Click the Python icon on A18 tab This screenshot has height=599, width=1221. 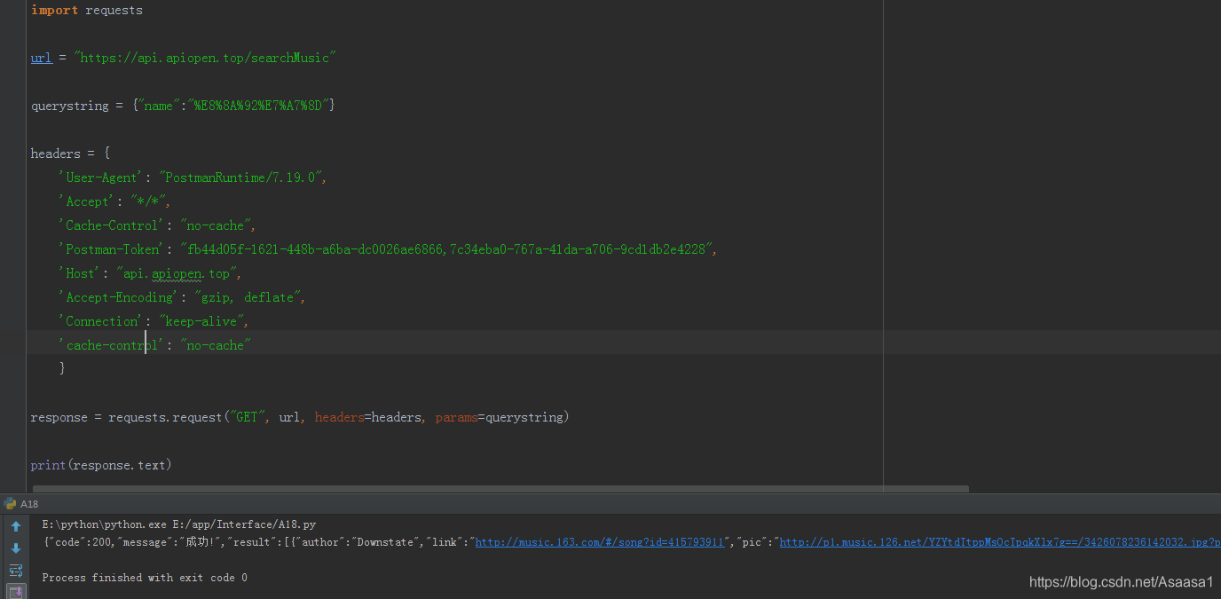[x=11, y=504]
